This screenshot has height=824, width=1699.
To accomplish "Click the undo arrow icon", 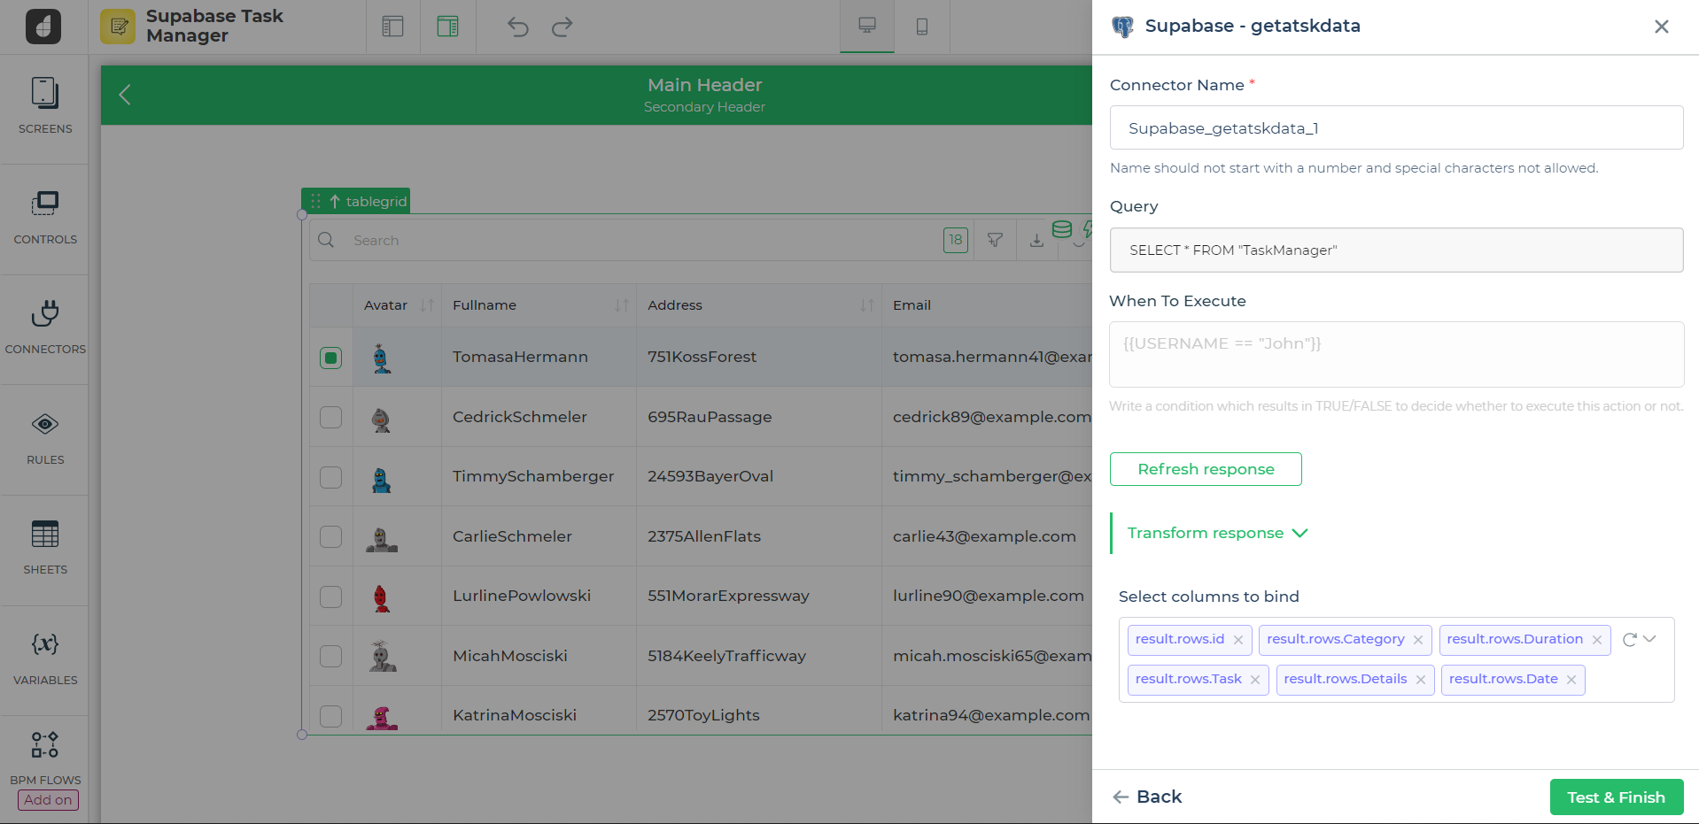I will pyautogui.click(x=518, y=27).
